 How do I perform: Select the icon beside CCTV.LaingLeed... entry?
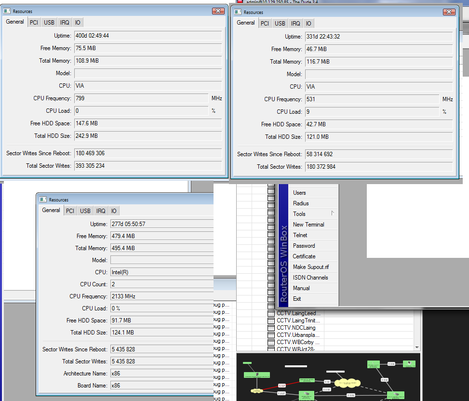coord(271,313)
